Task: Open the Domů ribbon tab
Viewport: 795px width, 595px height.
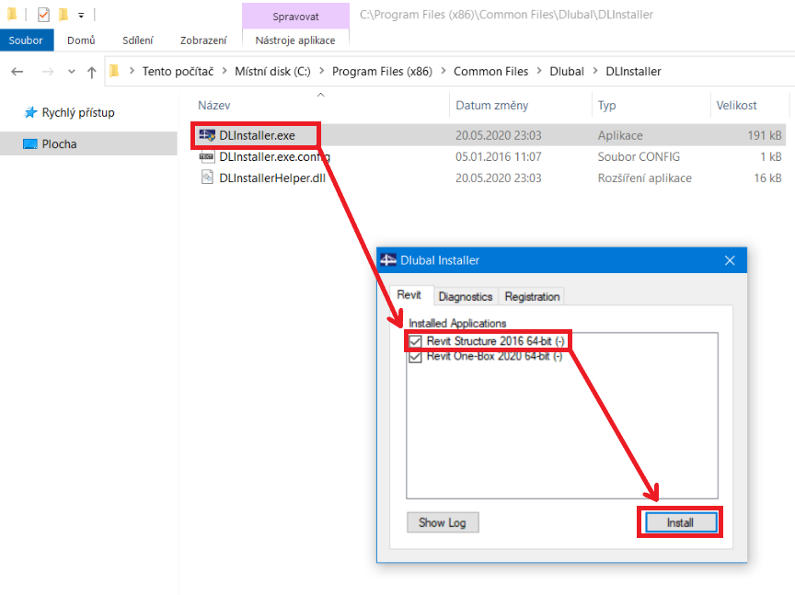Action: click(81, 40)
